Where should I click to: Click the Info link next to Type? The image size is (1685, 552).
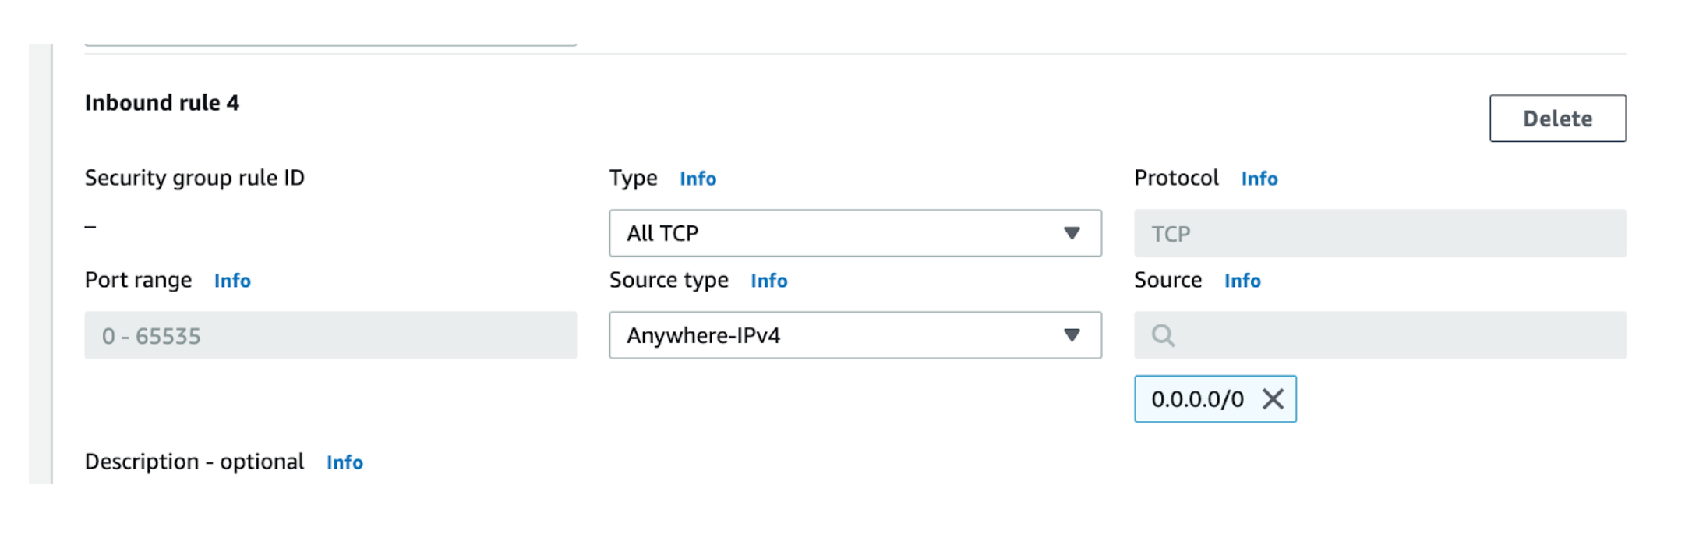click(698, 179)
